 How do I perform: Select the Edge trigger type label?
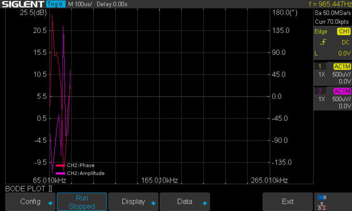click(x=321, y=32)
